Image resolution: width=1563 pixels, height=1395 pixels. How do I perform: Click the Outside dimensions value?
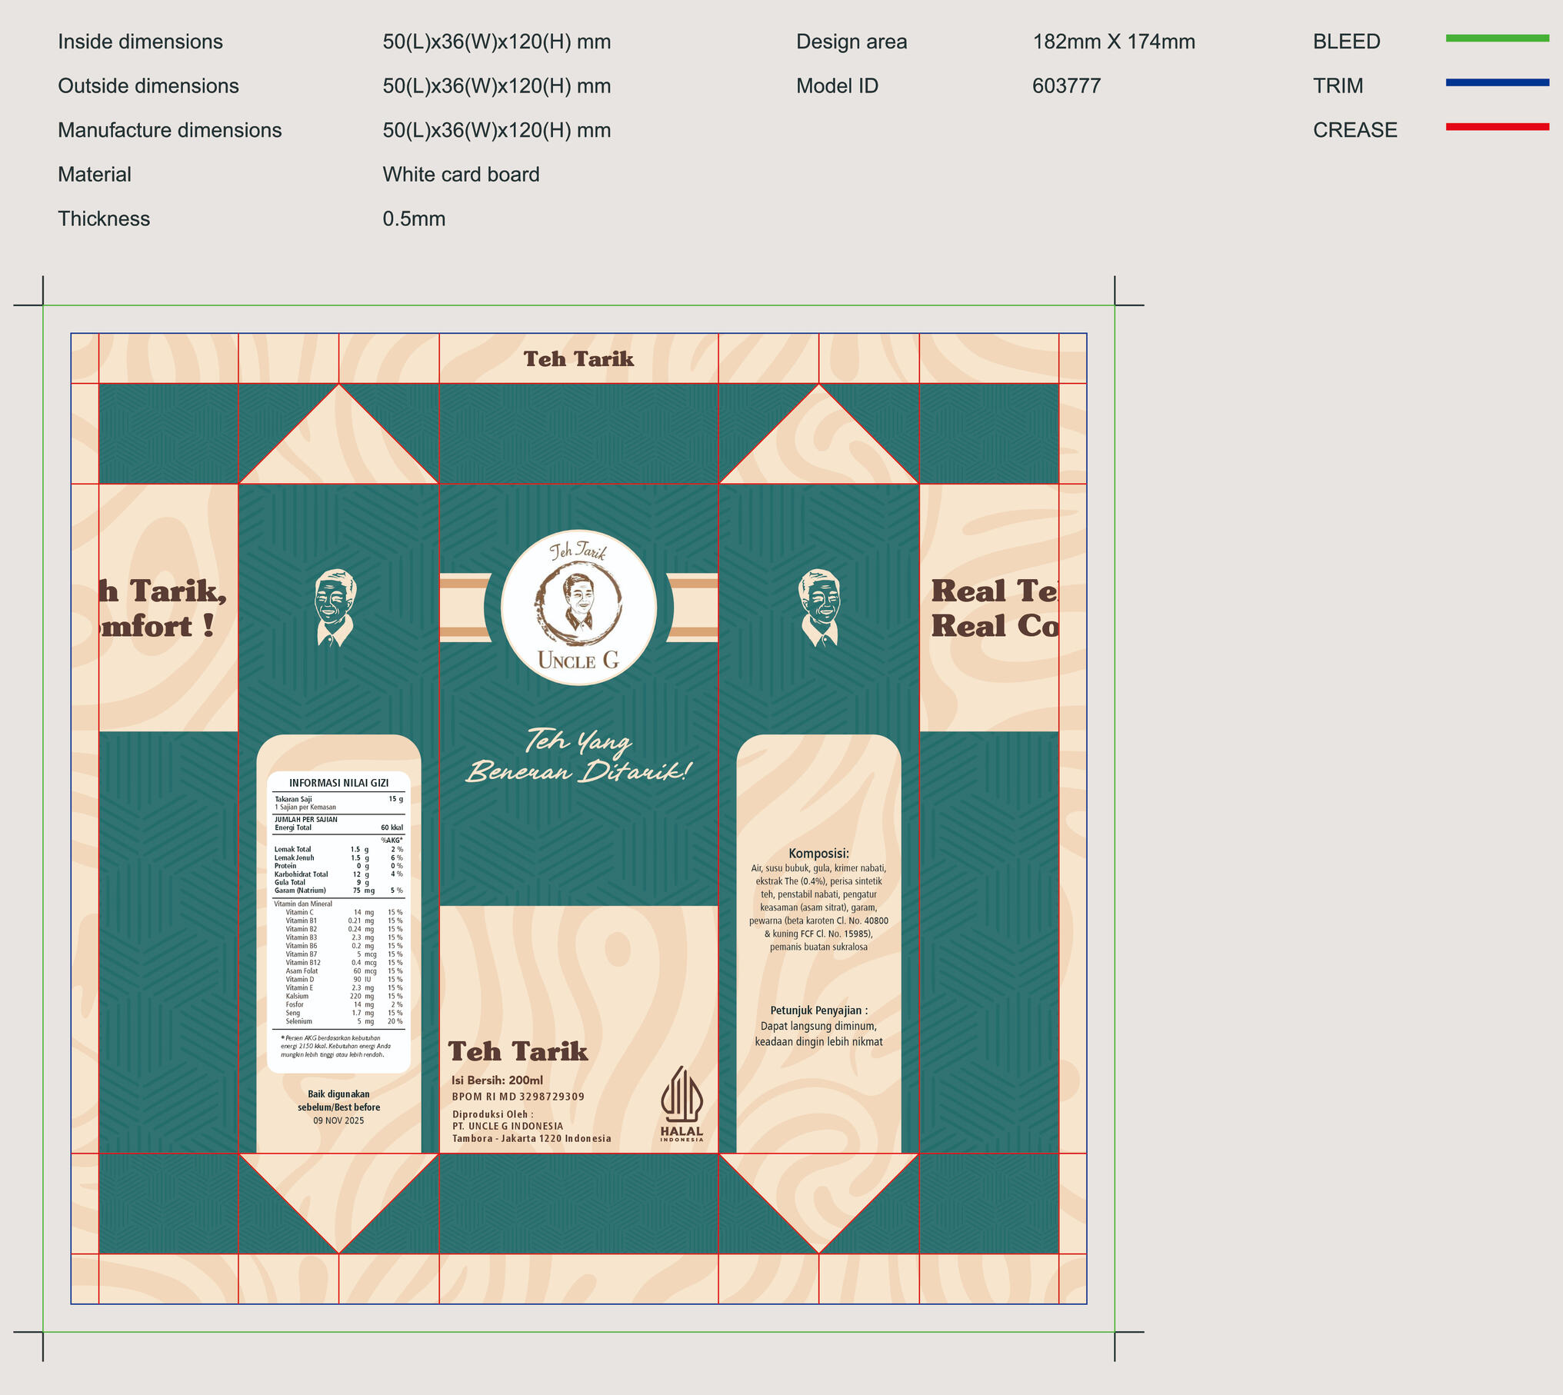point(497,86)
